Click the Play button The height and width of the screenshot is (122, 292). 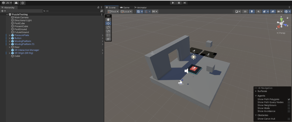pyautogui.click(x=173, y=3)
